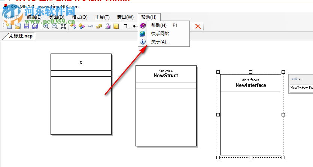Image resolution: width=313 pixels, height=167 pixels.
Task: Click the Fit-to-window arrows icon
Action: [x=63, y=26]
